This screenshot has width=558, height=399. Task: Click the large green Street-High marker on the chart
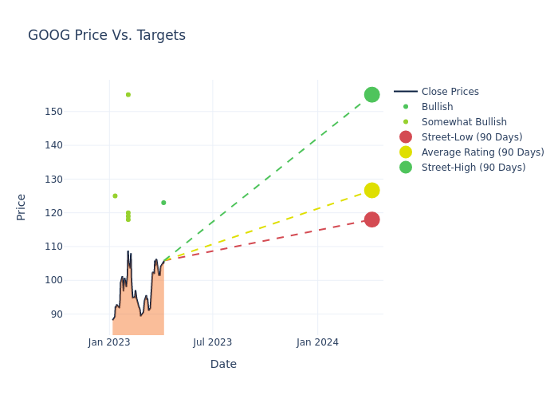click(x=371, y=95)
